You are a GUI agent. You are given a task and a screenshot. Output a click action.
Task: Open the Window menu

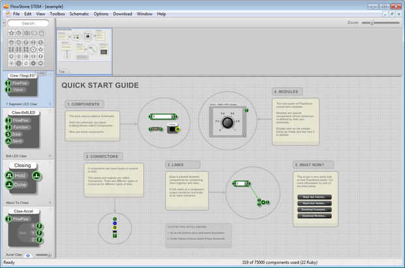pyautogui.click(x=144, y=14)
